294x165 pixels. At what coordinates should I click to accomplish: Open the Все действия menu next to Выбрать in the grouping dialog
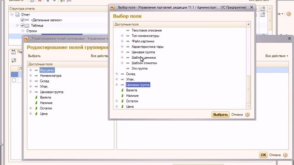click(x=99, y=56)
